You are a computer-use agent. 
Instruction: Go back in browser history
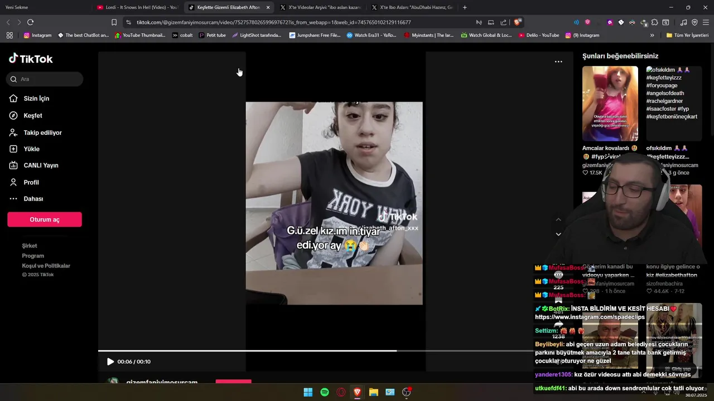pos(8,22)
